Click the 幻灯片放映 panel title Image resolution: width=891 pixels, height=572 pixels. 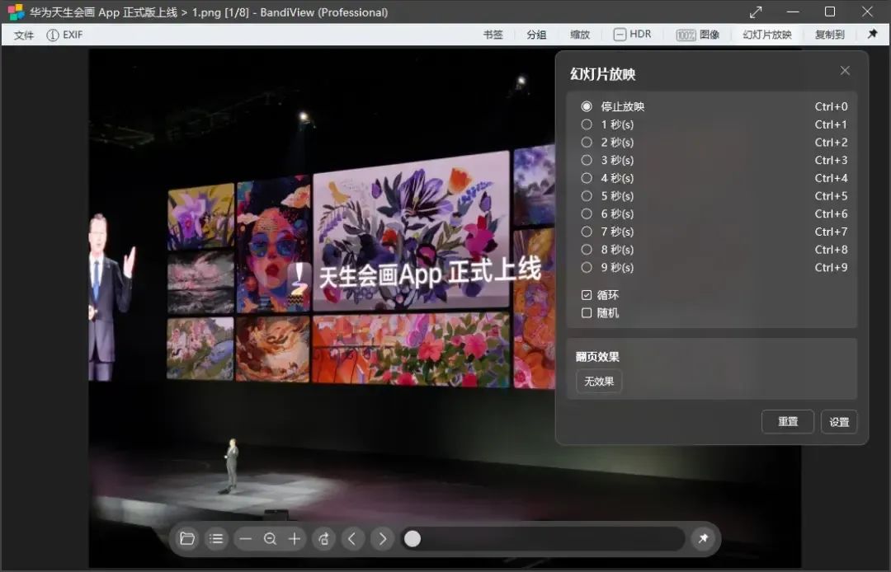click(x=602, y=74)
